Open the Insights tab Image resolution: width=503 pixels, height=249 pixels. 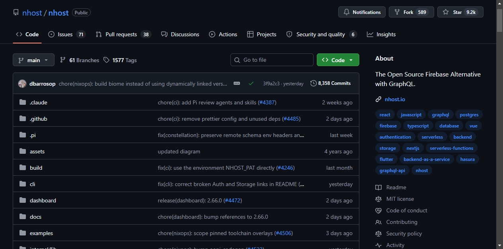381,34
